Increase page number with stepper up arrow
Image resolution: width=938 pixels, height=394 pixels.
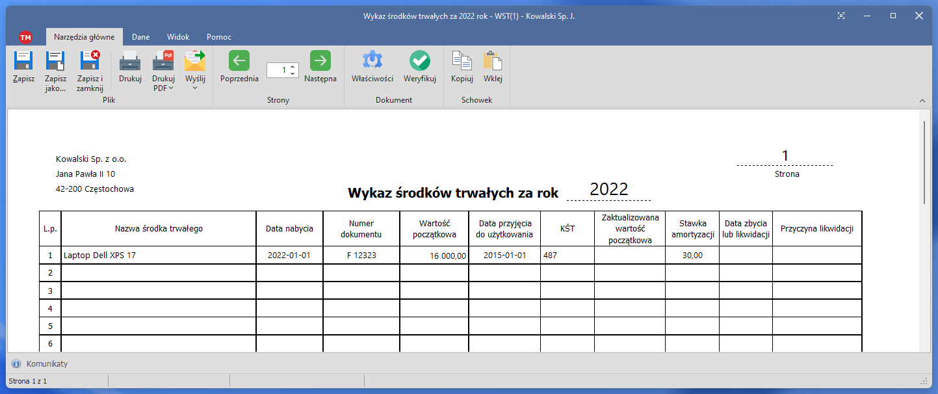point(293,66)
